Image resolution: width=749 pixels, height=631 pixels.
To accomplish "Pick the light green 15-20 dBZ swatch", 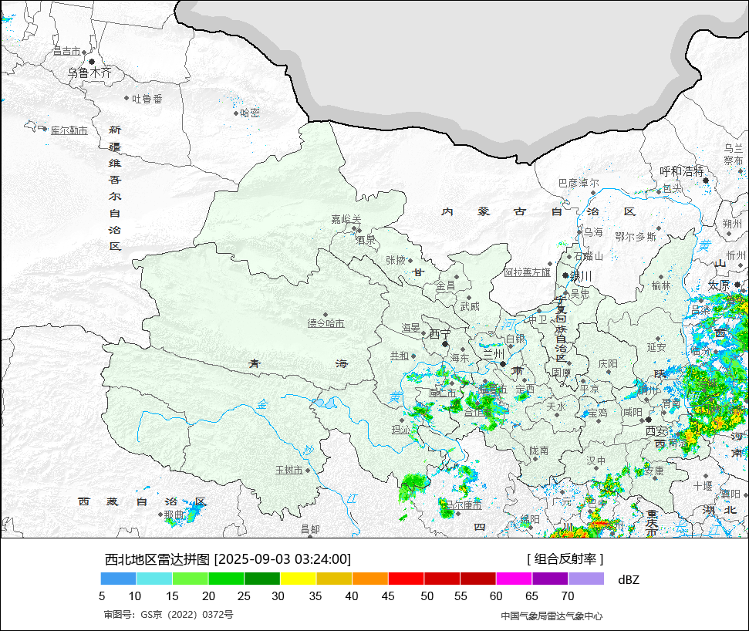I will pyautogui.click(x=190, y=579).
